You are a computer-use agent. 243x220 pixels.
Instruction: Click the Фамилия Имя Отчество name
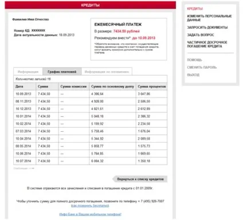(30, 19)
